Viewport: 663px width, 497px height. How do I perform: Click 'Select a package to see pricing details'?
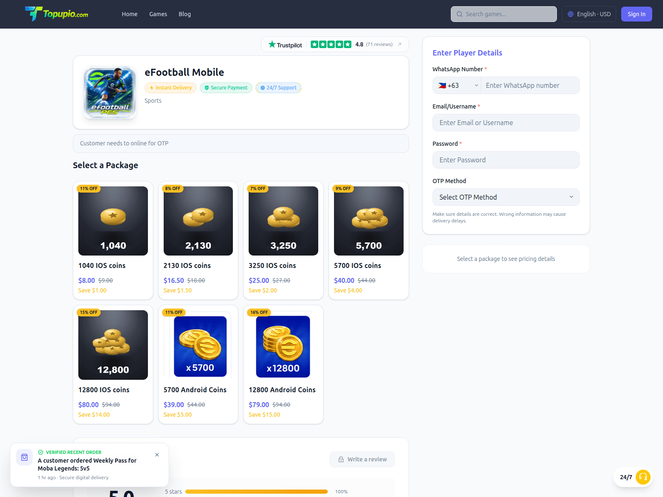point(506,259)
